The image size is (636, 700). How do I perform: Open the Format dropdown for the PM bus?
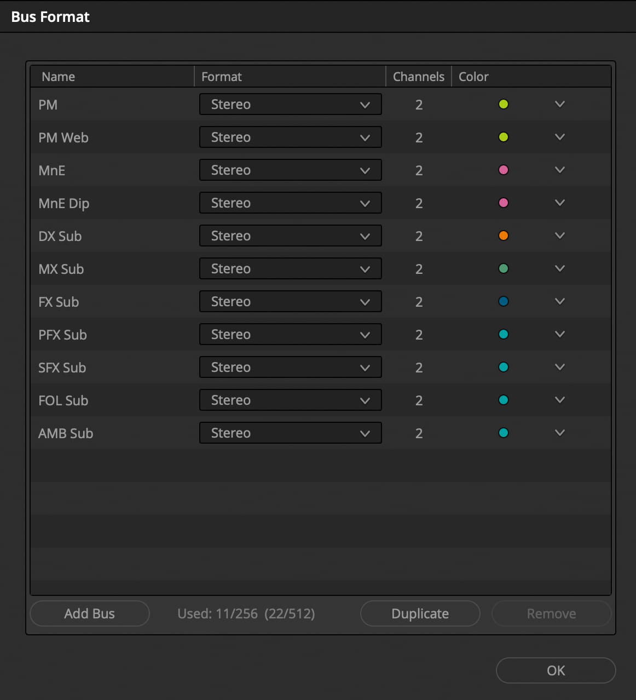(x=290, y=104)
